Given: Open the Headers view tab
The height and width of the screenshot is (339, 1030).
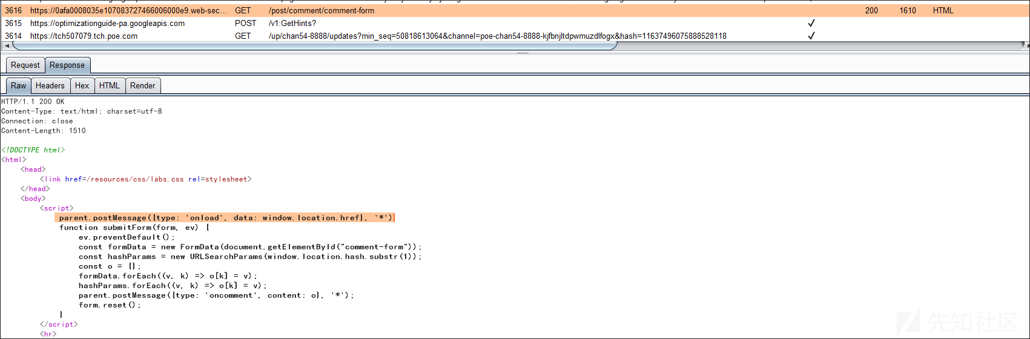Looking at the screenshot, I should pos(50,85).
